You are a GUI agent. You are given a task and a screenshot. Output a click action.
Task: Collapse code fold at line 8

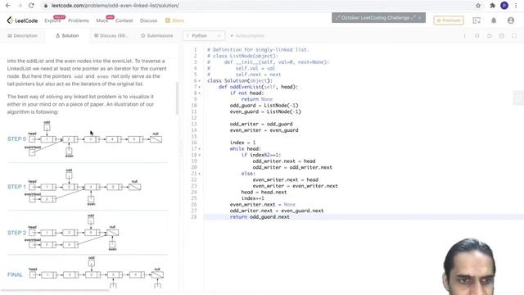[x=200, y=93]
